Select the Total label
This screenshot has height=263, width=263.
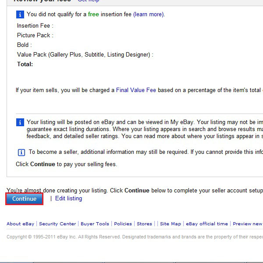(x=25, y=64)
